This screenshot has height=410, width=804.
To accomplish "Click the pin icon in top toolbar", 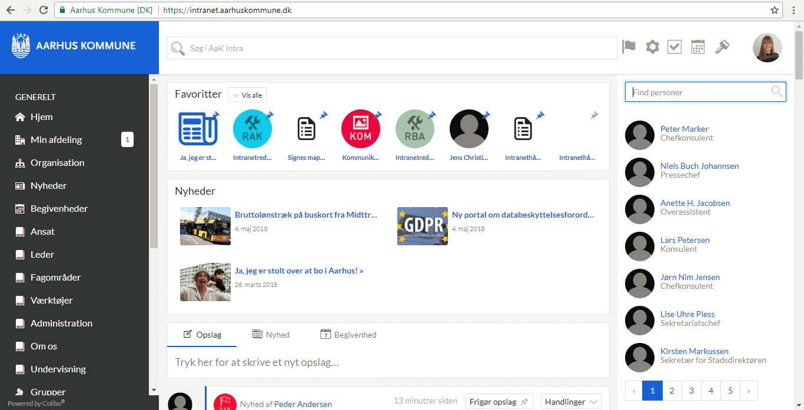I will coord(722,47).
